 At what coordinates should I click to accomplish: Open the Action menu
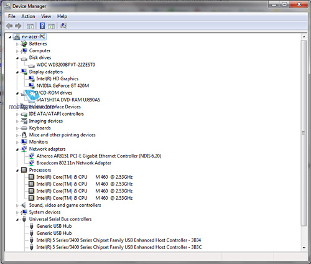28,16
